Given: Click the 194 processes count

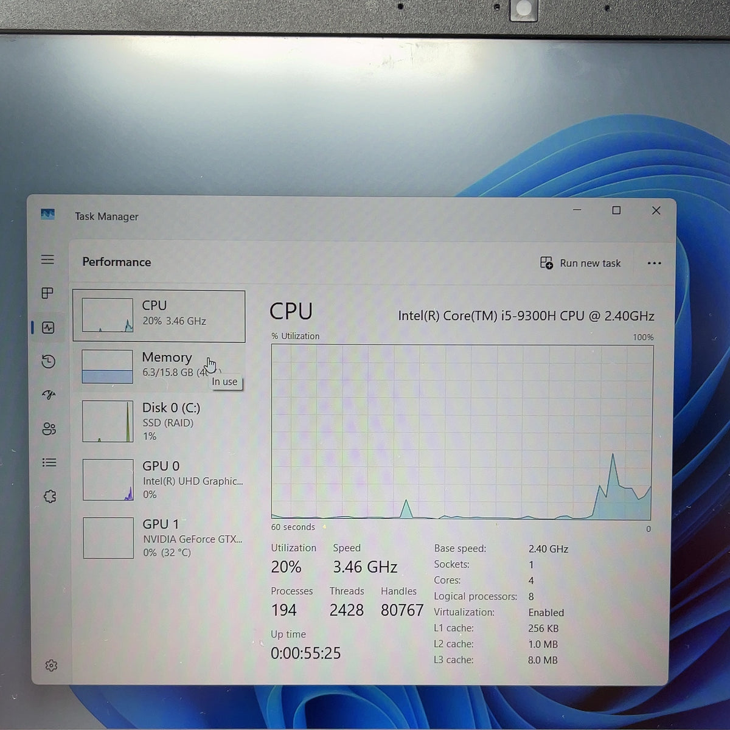Looking at the screenshot, I should tap(283, 610).
